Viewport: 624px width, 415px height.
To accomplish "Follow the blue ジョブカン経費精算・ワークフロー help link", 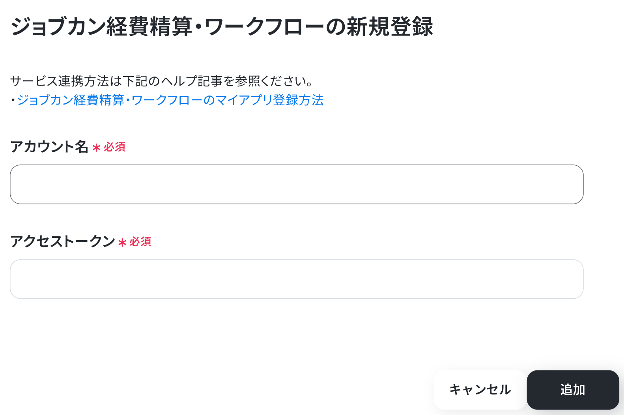I will point(170,100).
